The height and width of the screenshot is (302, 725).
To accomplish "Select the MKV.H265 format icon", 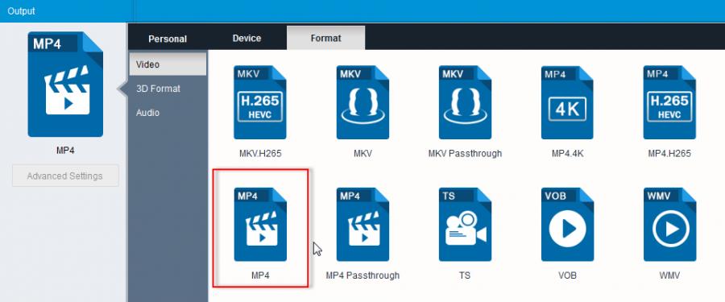I will pos(260,102).
